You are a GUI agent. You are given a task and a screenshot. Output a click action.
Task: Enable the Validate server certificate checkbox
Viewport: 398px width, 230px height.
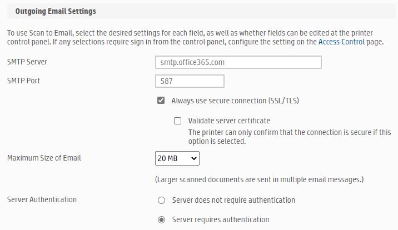(x=178, y=121)
